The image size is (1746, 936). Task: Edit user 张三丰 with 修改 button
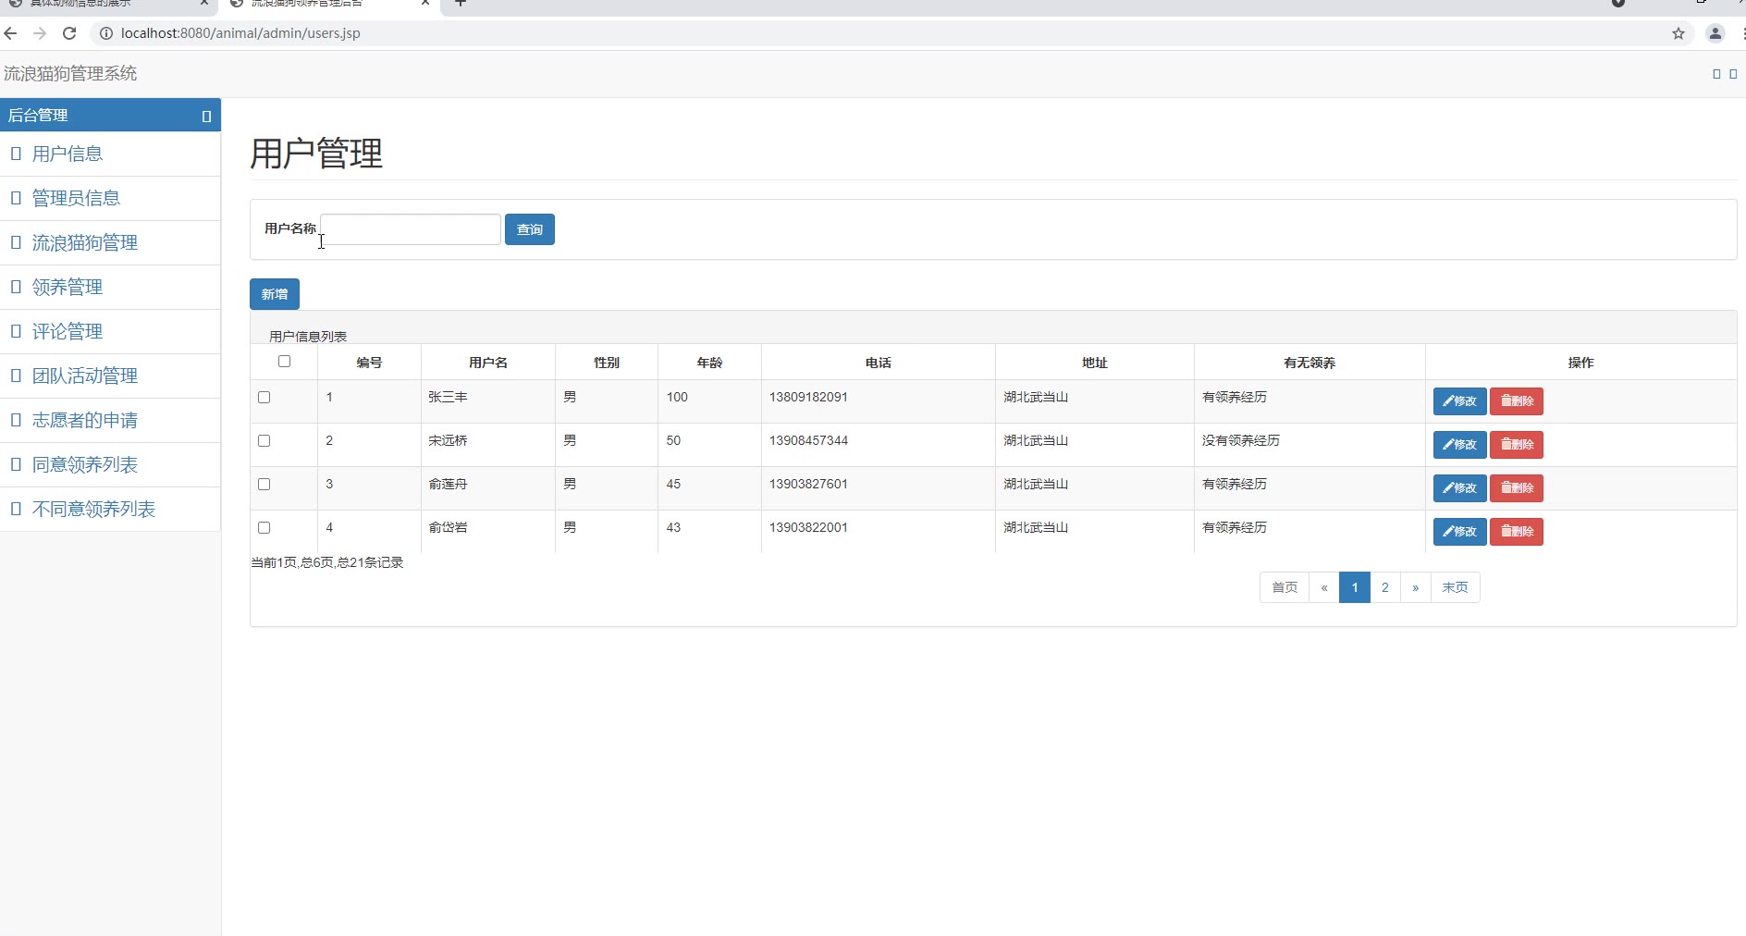[x=1459, y=401]
